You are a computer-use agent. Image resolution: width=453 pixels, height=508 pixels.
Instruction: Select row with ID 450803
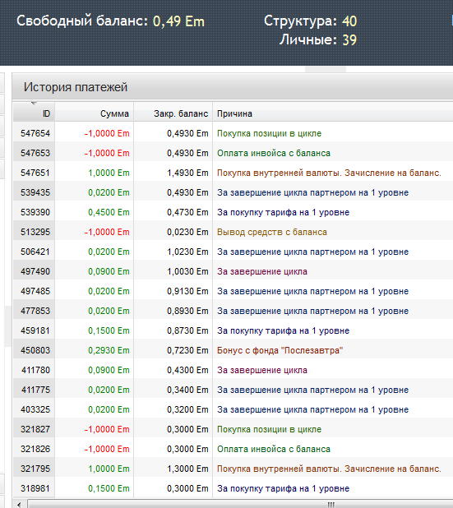click(x=233, y=350)
